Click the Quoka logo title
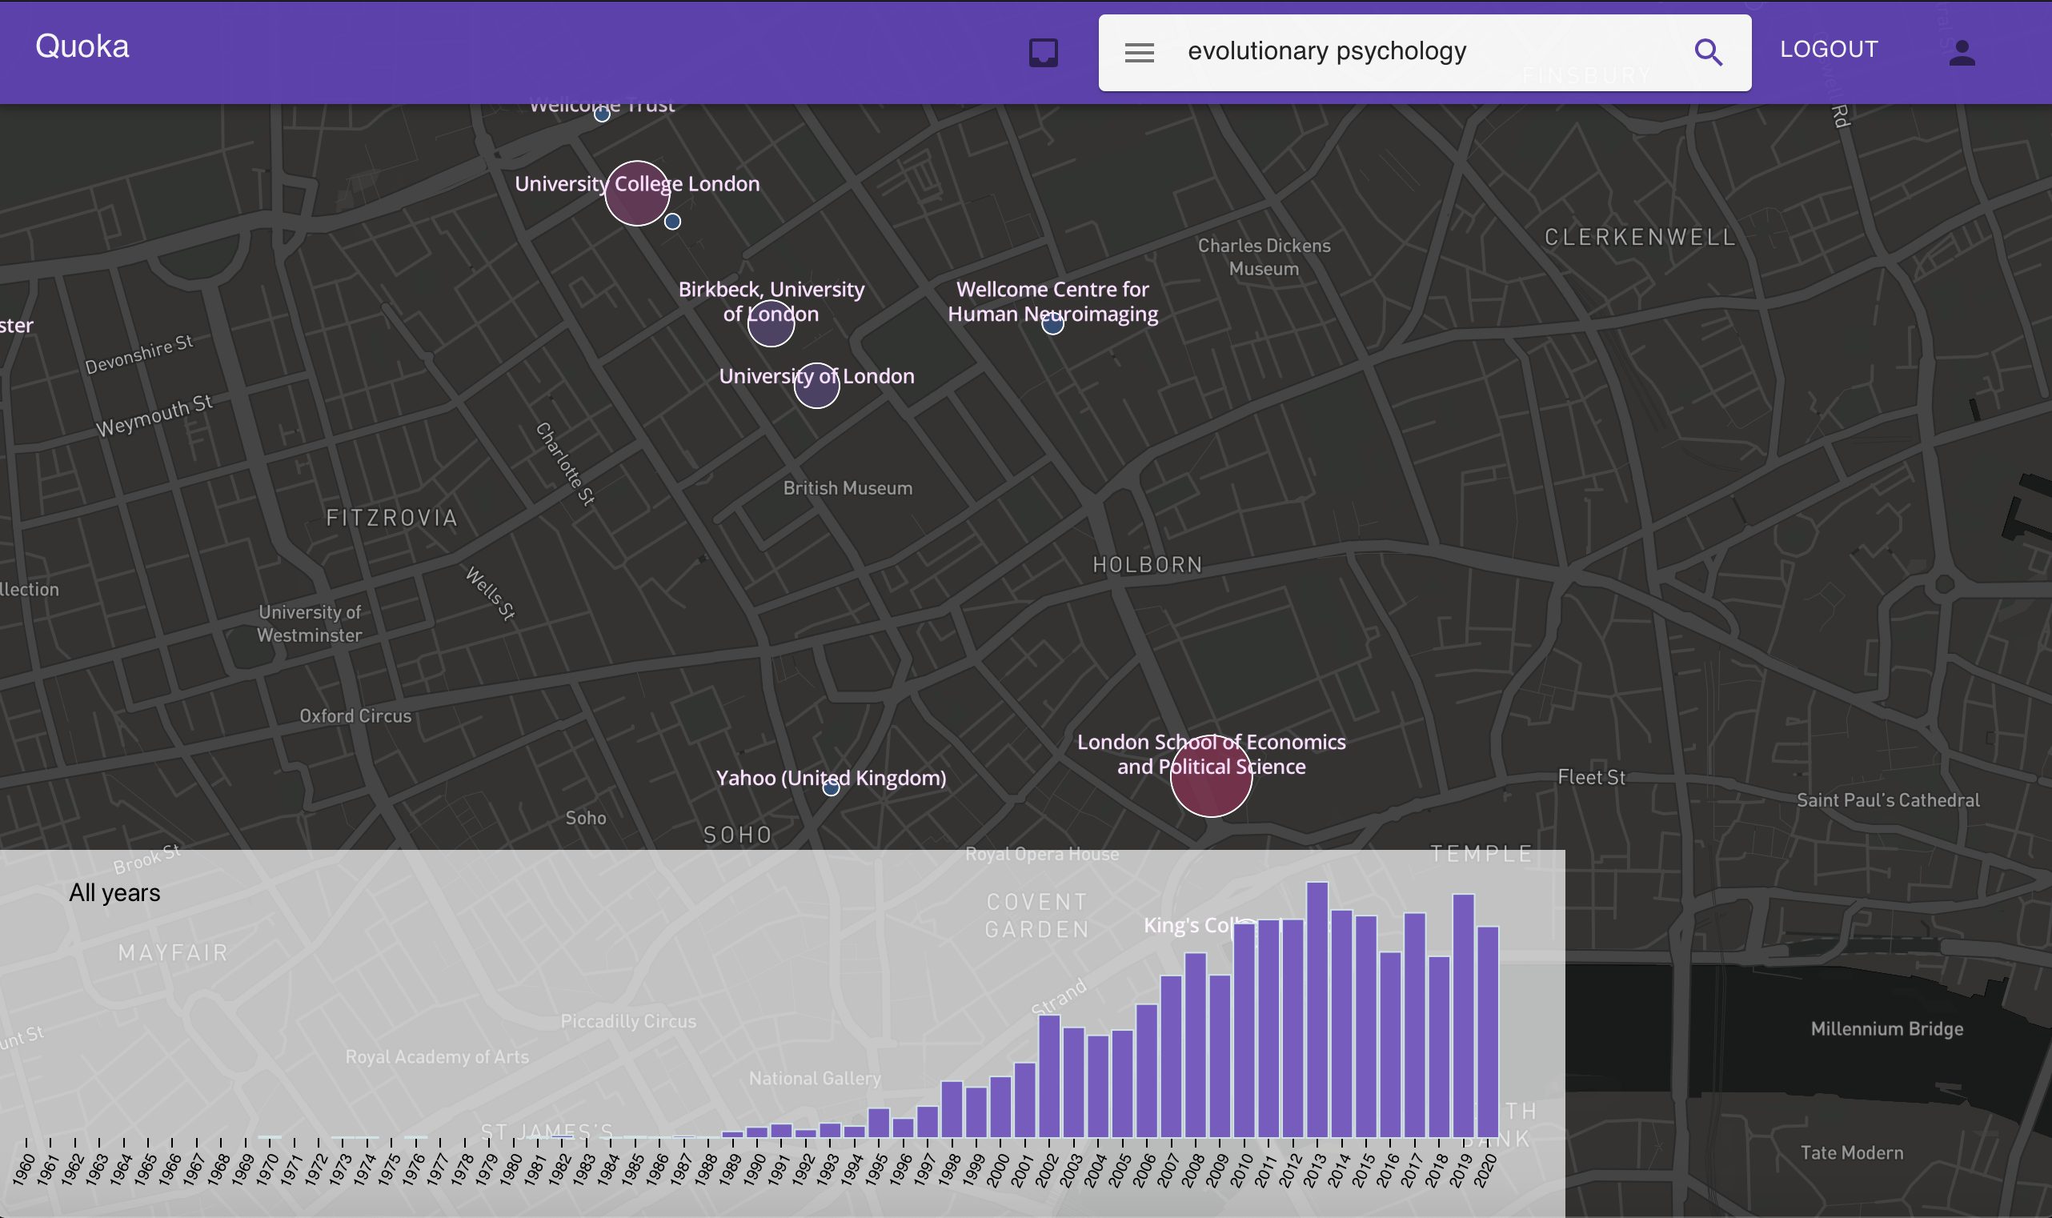The width and height of the screenshot is (2052, 1218). [x=82, y=46]
